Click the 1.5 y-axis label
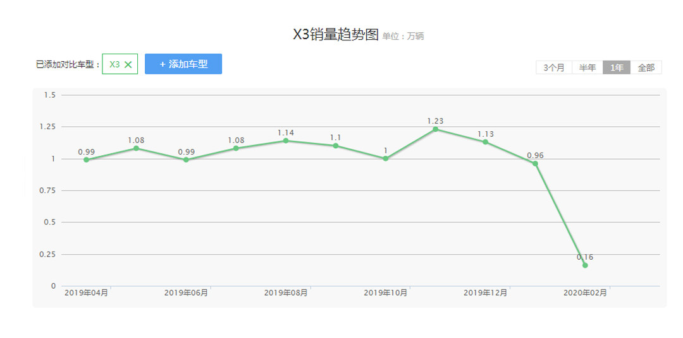683x338 pixels. coord(50,95)
